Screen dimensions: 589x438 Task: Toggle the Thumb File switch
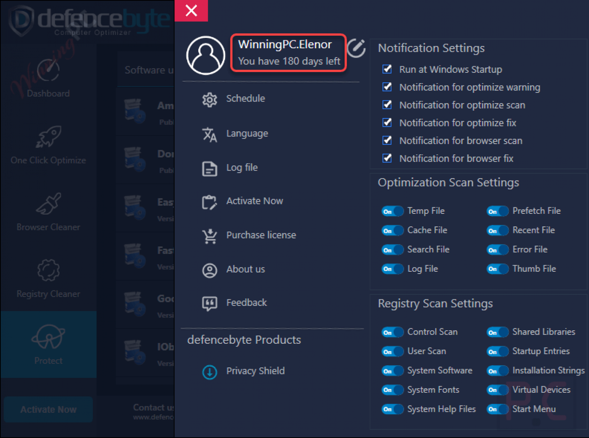[x=497, y=269]
